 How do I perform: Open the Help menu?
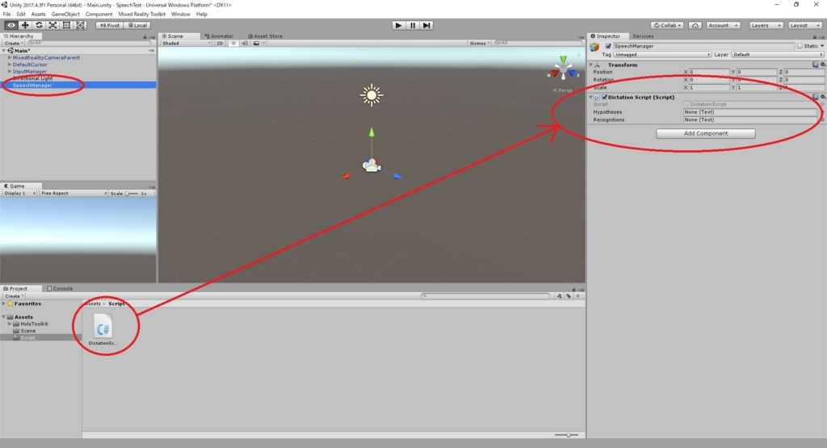pyautogui.click(x=201, y=15)
